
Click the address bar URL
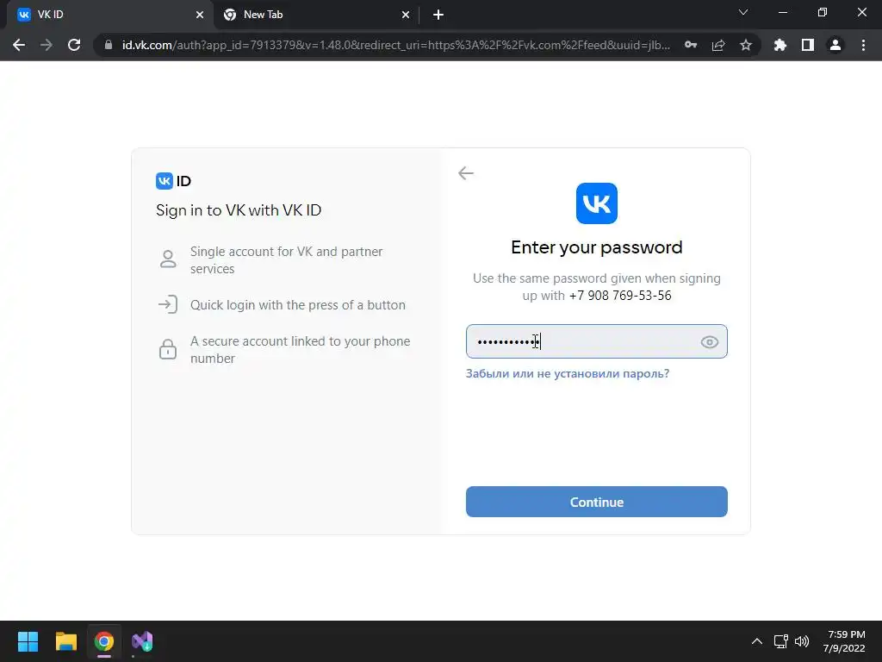(396, 45)
